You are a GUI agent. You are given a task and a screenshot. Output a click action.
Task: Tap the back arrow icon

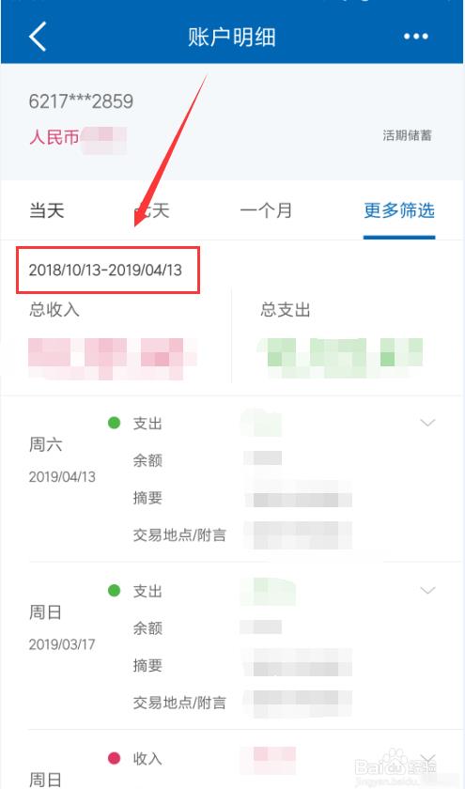point(38,37)
